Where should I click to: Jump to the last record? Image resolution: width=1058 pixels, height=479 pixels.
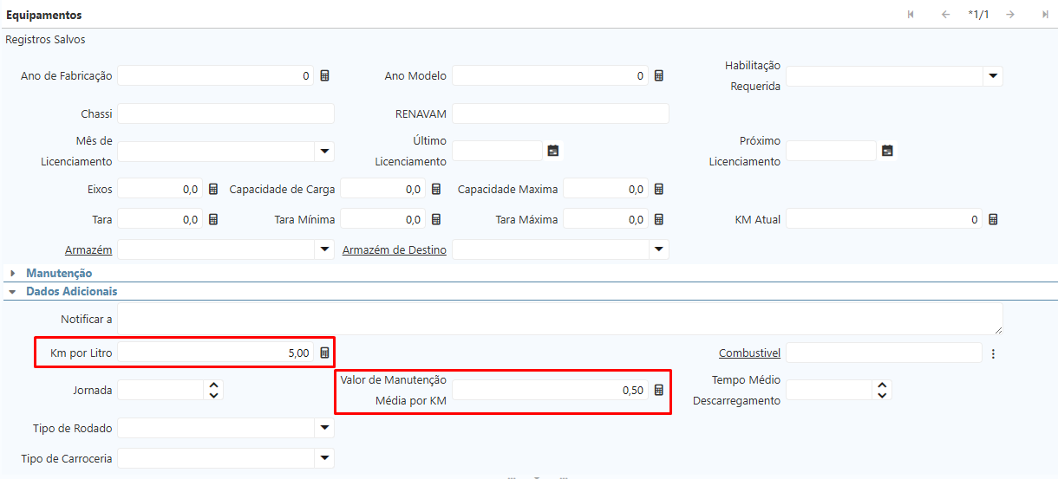[x=1045, y=15]
